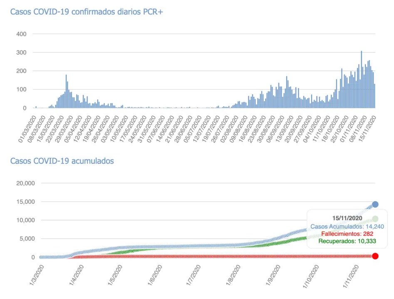Click the 'Casos COVID-19 acumulados' chart title
Screen dimensions: 394x299
pos(62,161)
